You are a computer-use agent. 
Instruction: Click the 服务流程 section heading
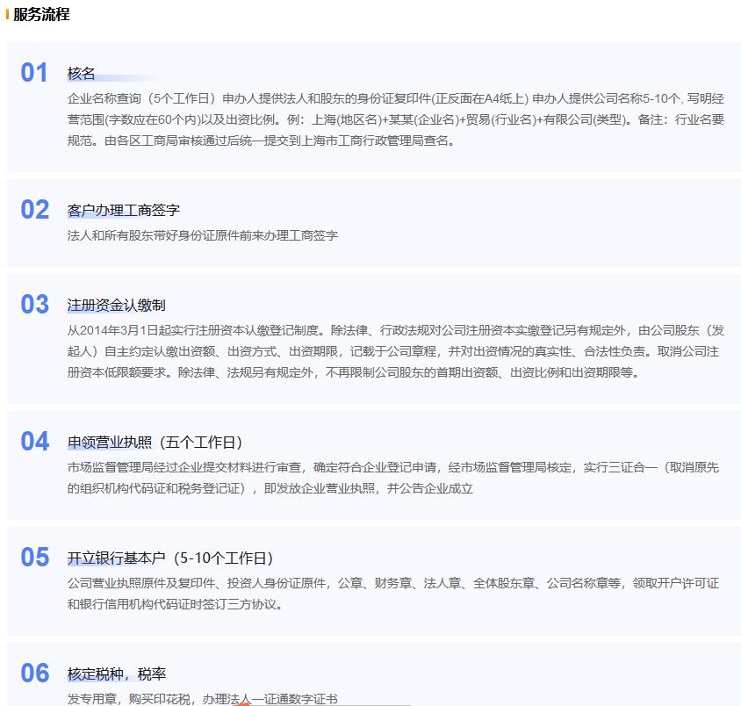(41, 15)
